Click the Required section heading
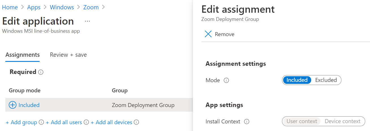370x131 pixels. 23,72
